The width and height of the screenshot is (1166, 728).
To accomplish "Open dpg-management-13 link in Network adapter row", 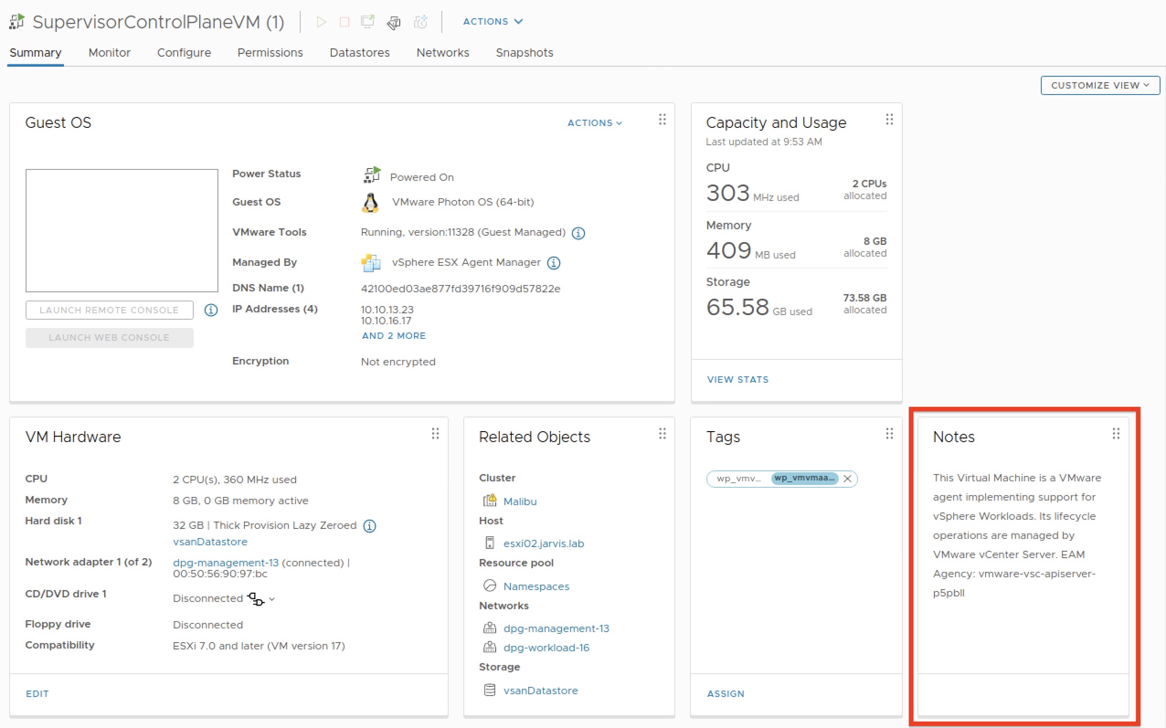I will point(225,562).
